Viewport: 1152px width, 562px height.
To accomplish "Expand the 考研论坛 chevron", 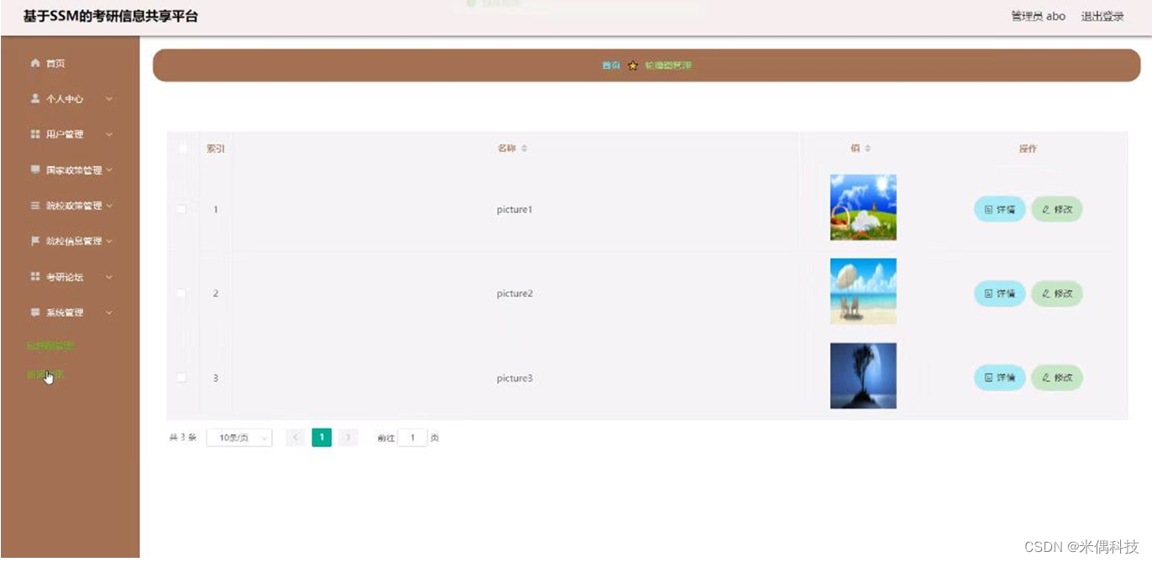I will (x=109, y=277).
